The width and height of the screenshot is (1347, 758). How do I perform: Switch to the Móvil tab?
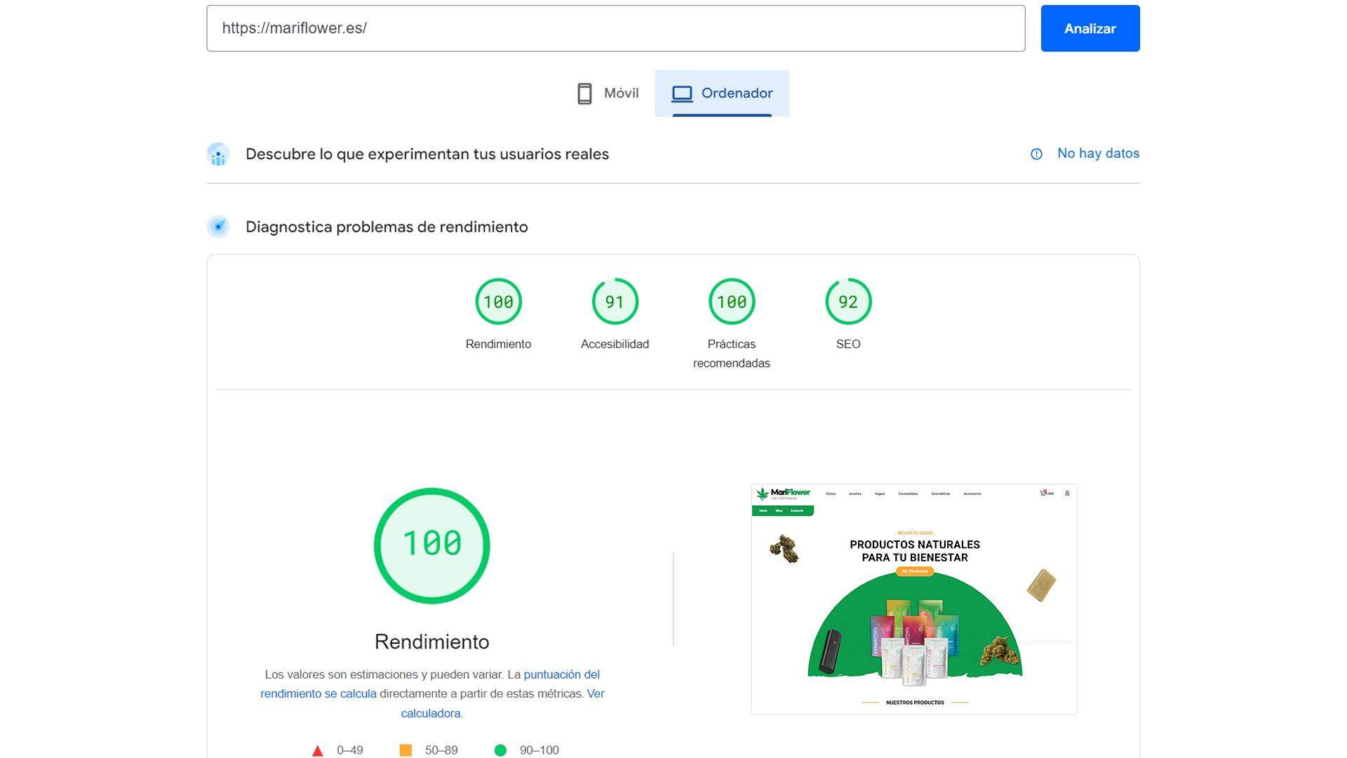tap(608, 93)
